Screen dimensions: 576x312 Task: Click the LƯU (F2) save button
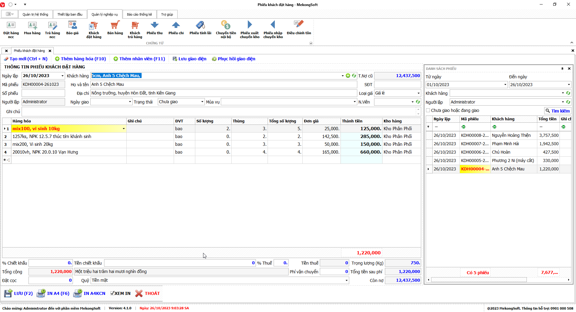coord(19,293)
